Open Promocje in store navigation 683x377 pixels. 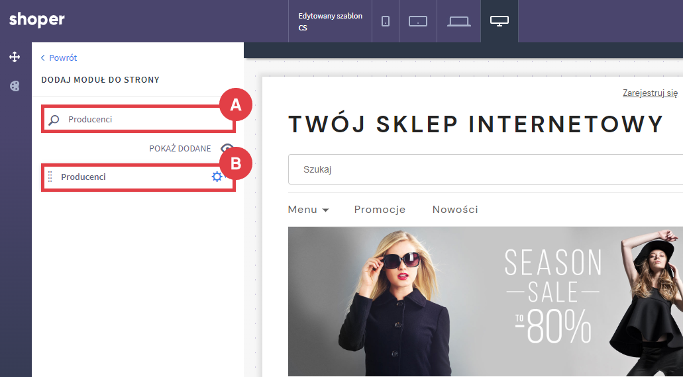pyautogui.click(x=380, y=210)
